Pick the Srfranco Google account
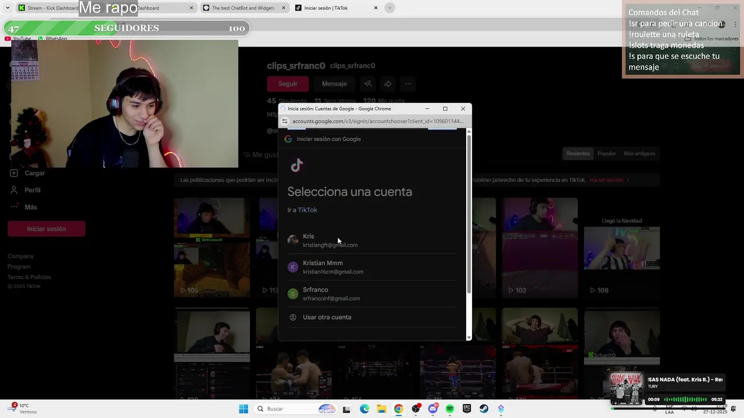 point(372,294)
